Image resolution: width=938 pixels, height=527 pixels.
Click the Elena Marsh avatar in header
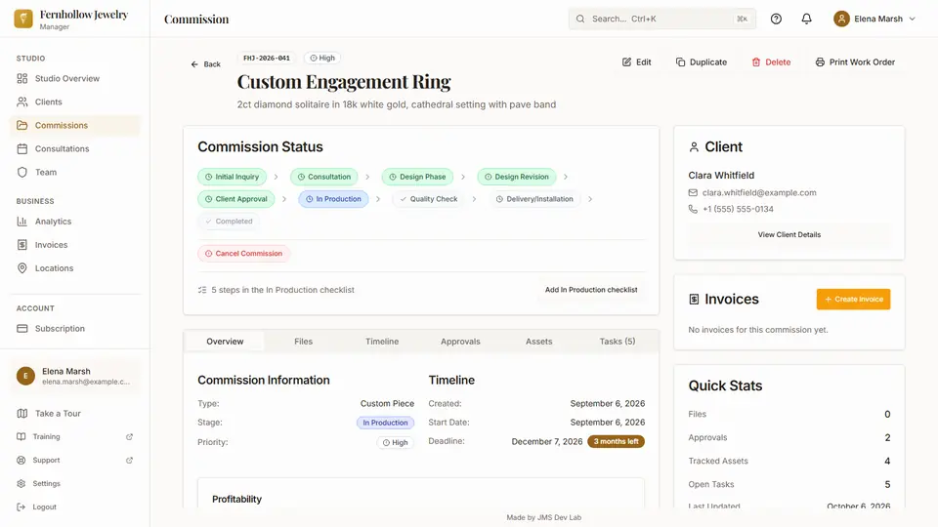pyautogui.click(x=841, y=19)
